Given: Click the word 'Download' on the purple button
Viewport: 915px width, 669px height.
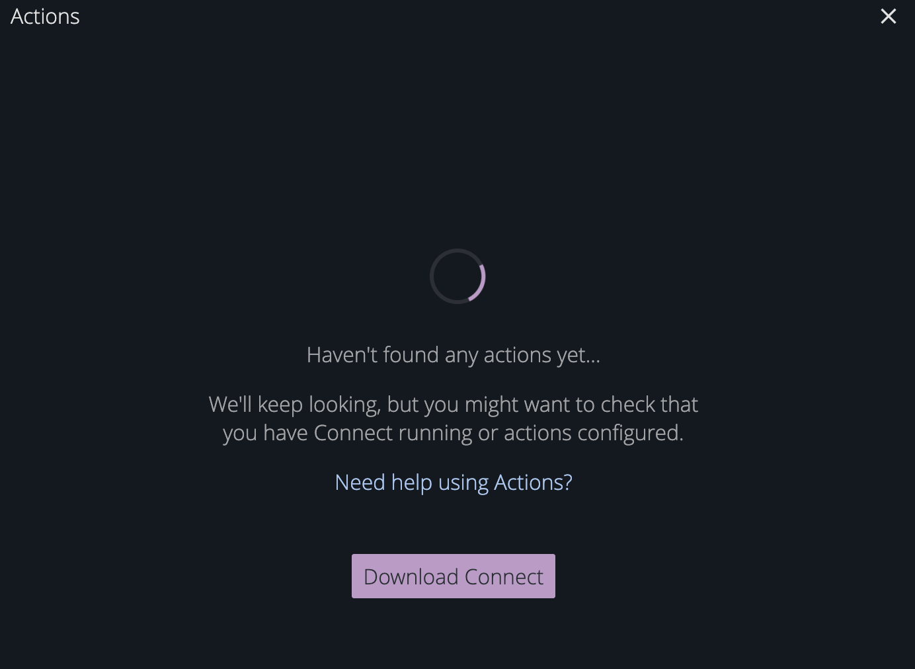Looking at the screenshot, I should [x=411, y=576].
